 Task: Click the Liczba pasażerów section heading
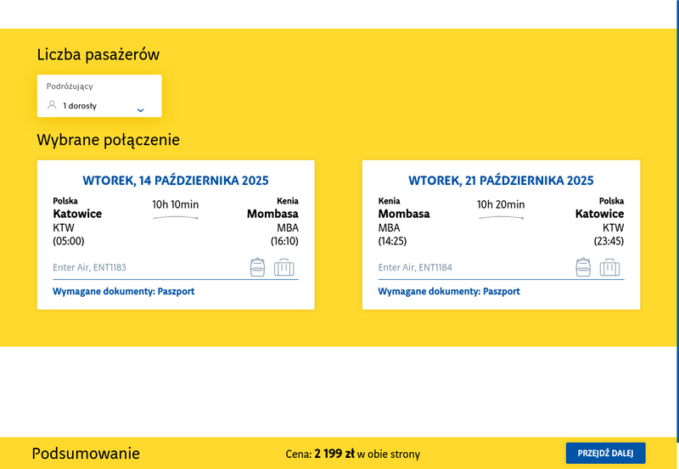tap(98, 55)
